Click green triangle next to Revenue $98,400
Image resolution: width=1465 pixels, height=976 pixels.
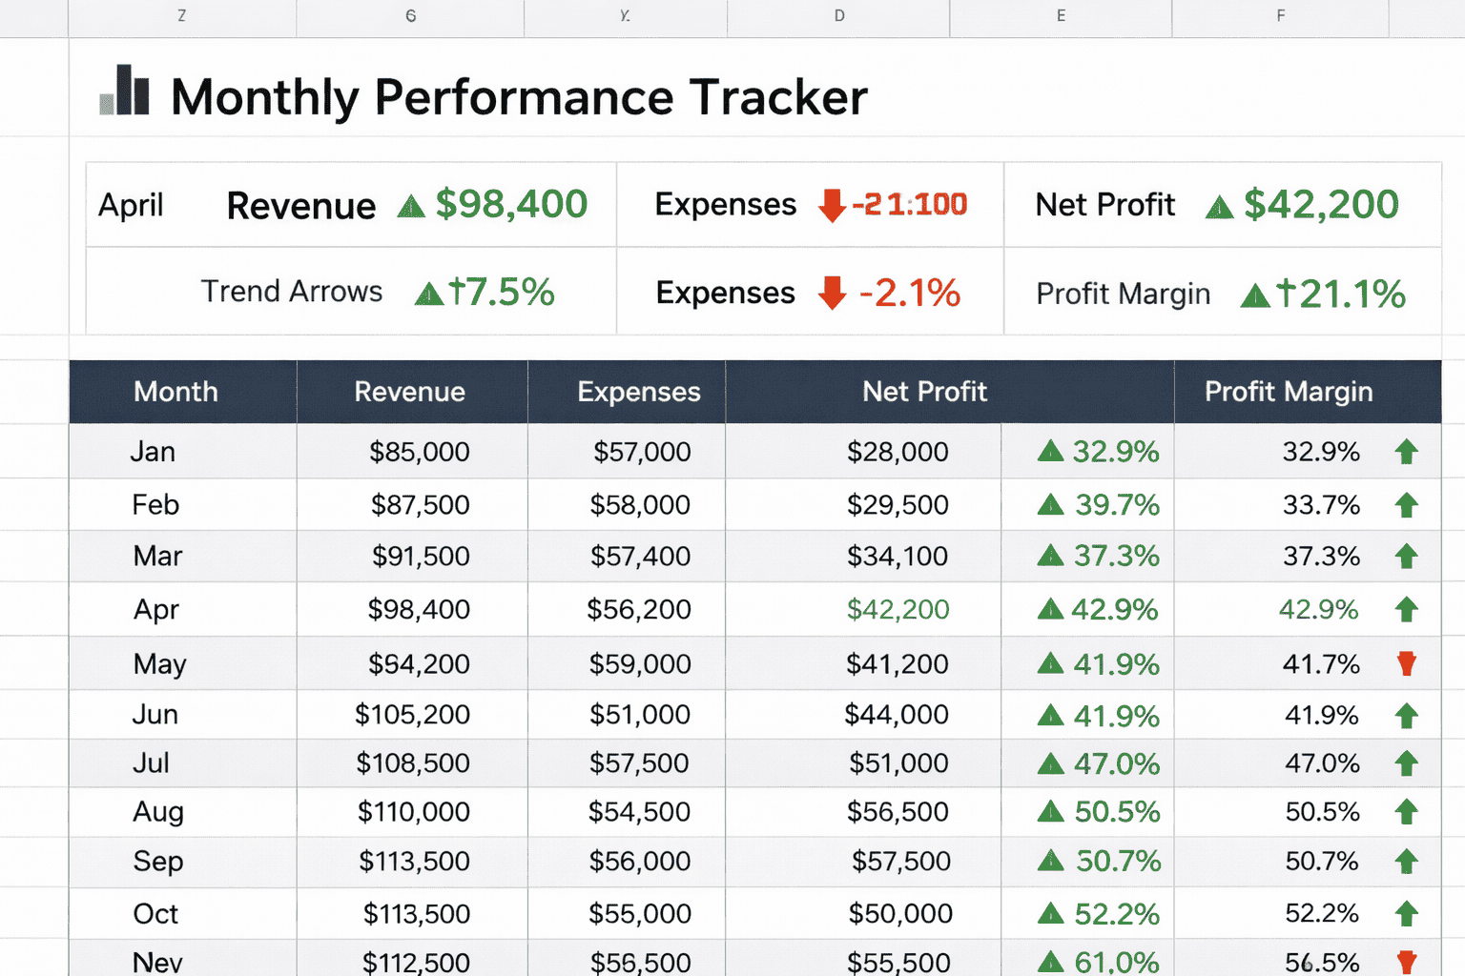point(411,207)
